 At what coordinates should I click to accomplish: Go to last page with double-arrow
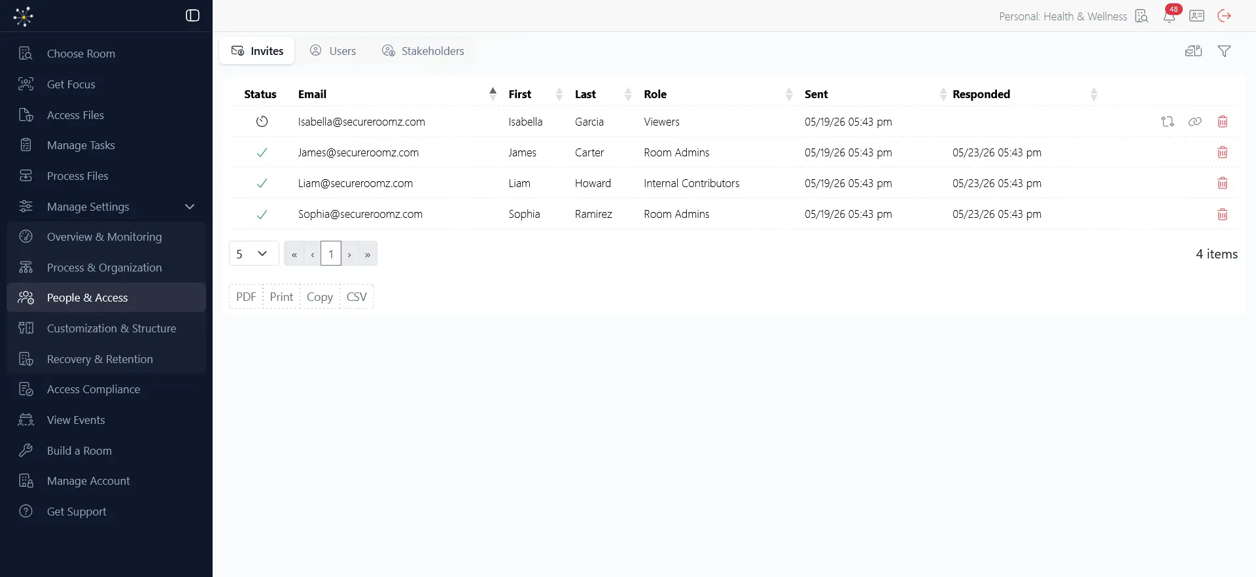pos(368,254)
